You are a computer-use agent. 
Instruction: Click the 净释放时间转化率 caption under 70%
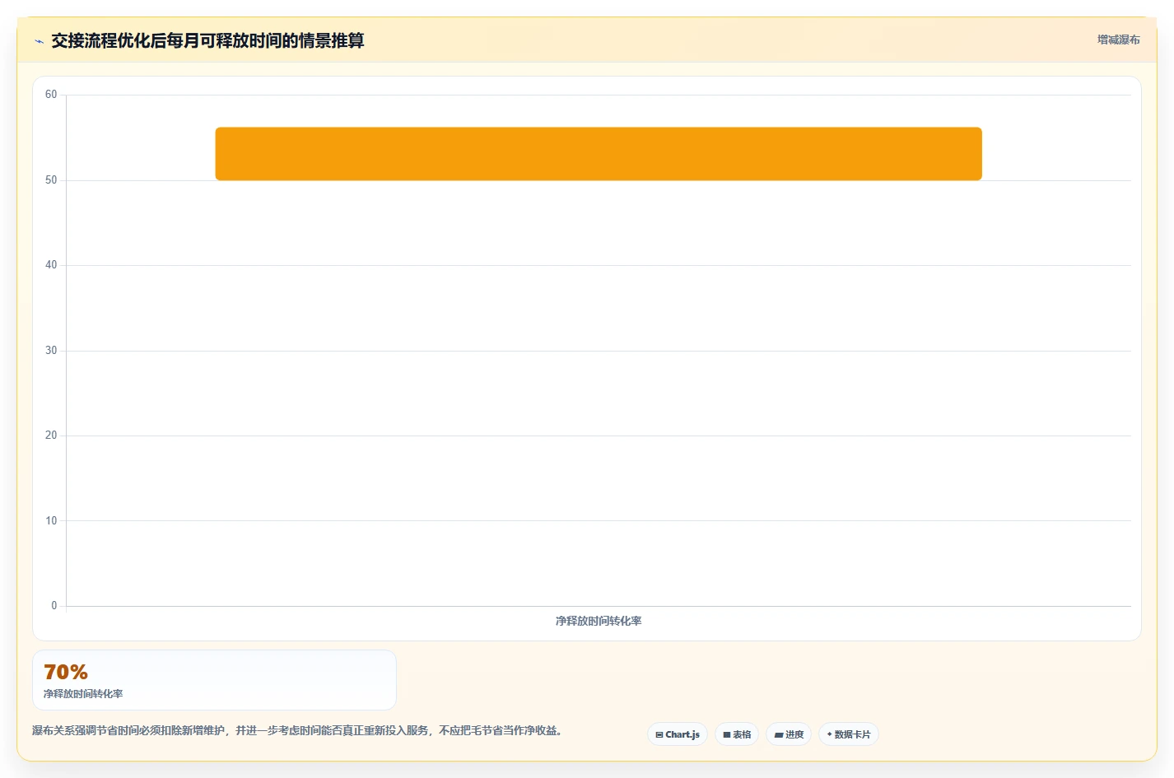pos(83,694)
